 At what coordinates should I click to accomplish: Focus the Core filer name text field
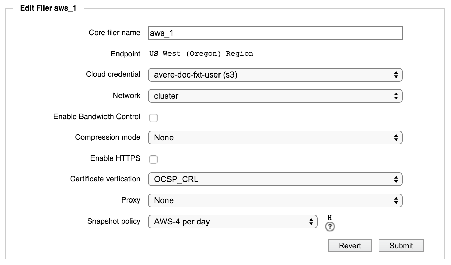pos(275,33)
